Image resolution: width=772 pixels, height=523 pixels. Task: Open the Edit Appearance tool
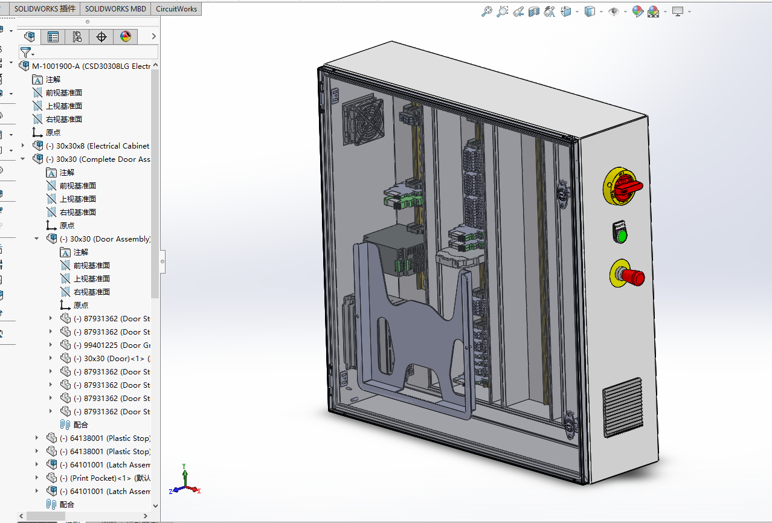click(x=638, y=11)
